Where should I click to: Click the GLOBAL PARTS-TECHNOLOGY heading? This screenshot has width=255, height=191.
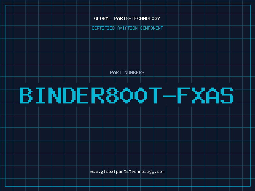pos(127,18)
